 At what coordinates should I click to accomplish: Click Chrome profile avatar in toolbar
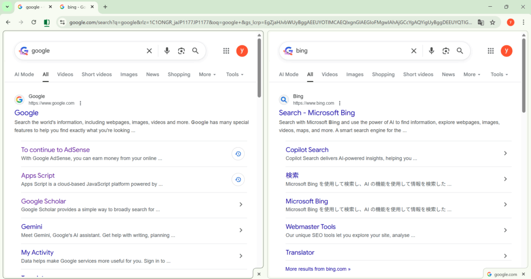click(x=510, y=22)
